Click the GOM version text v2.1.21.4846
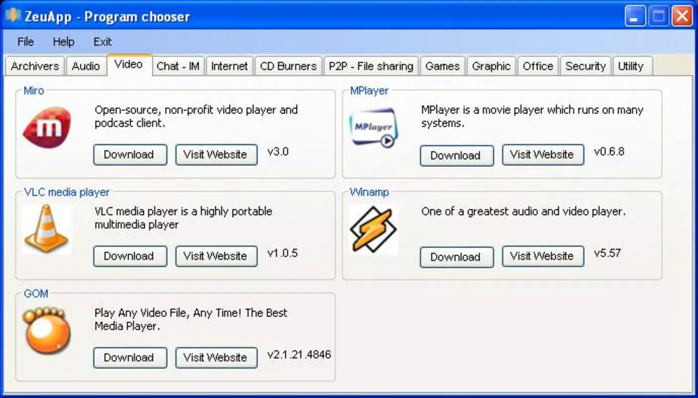698x398 pixels. [x=299, y=355]
